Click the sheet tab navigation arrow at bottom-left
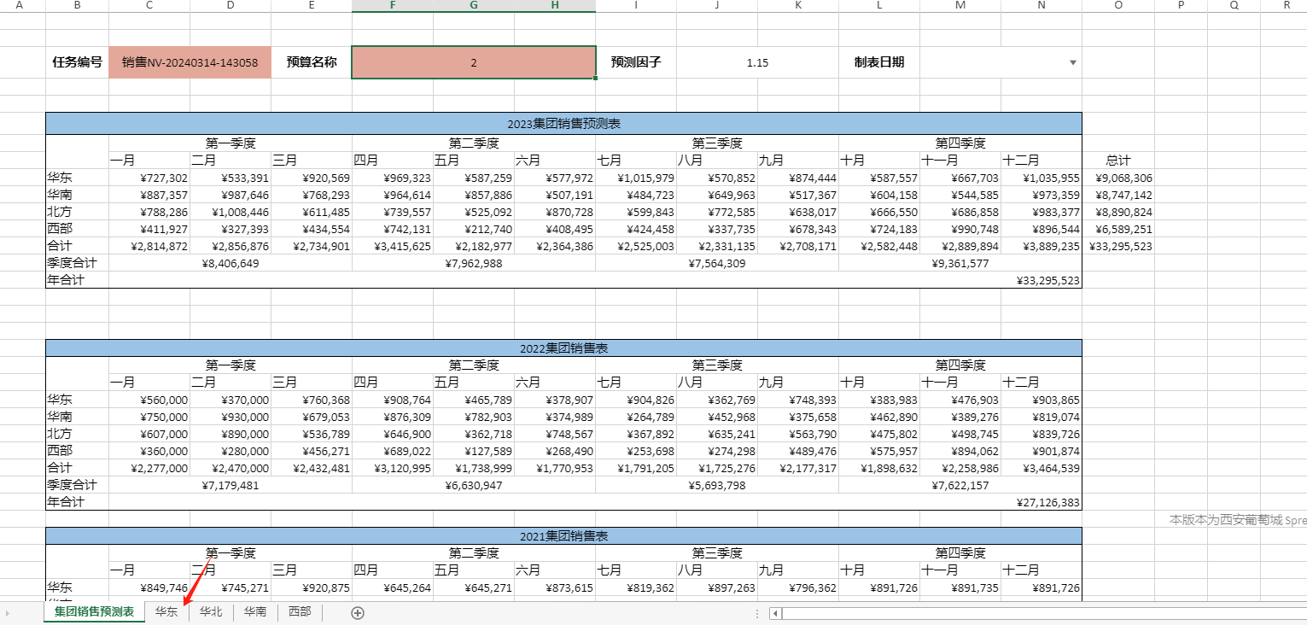The width and height of the screenshot is (1307, 637). coord(8,613)
